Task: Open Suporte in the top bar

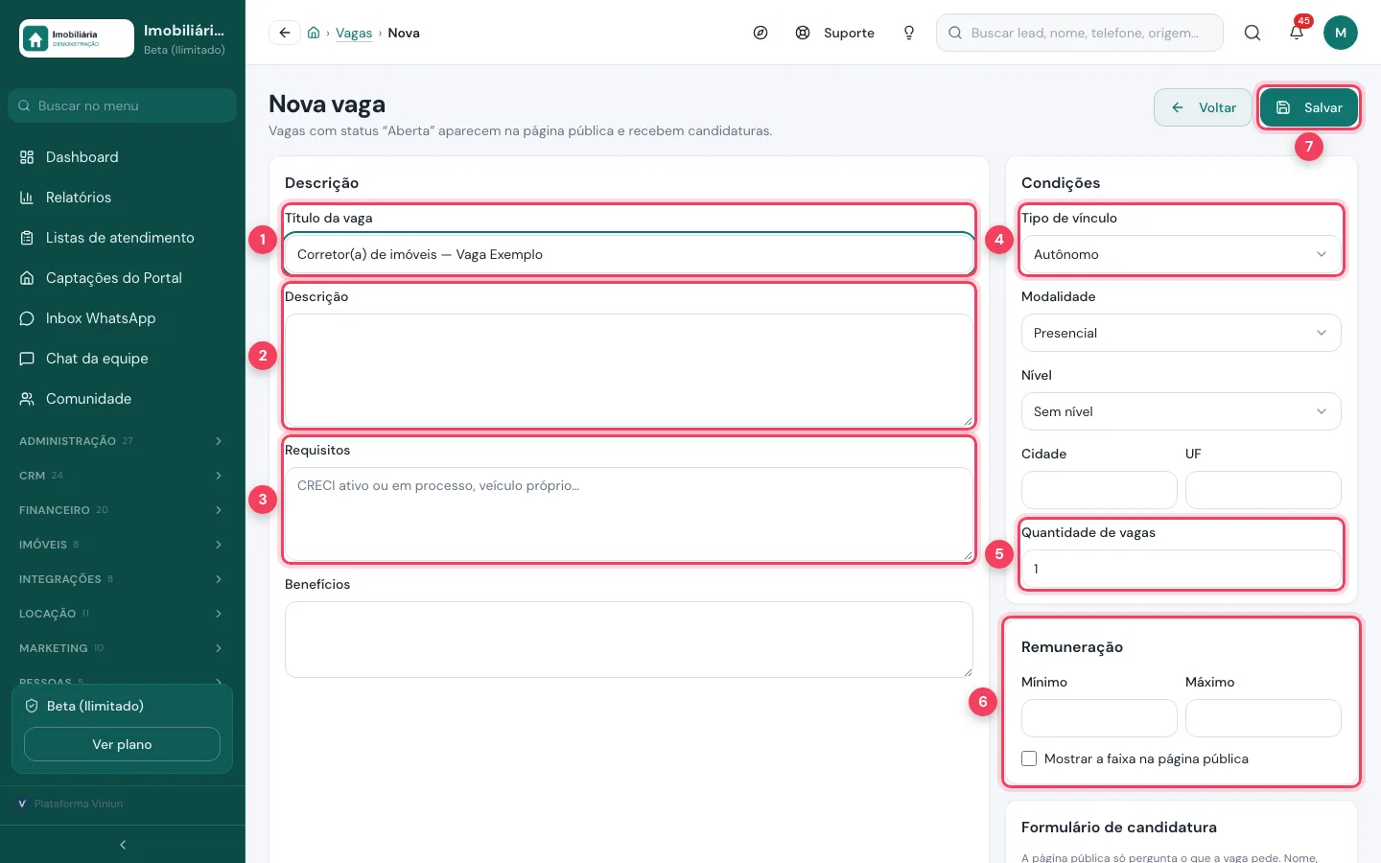Action: click(835, 33)
